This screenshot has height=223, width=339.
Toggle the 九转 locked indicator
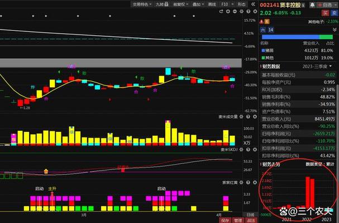point(162,4)
